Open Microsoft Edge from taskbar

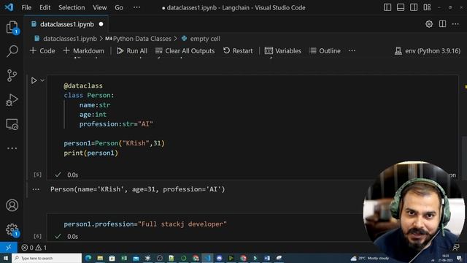pyautogui.click(x=88, y=258)
